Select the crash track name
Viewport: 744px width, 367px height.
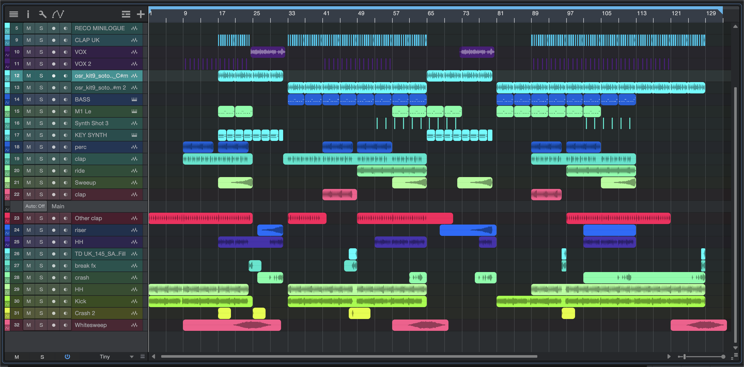82,277
